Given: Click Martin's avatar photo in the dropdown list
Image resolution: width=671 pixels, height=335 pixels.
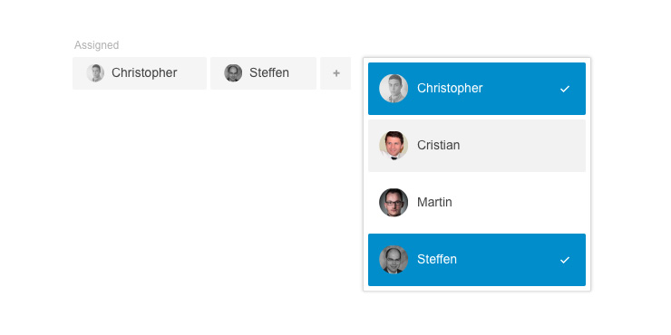Looking at the screenshot, I should 394,203.
